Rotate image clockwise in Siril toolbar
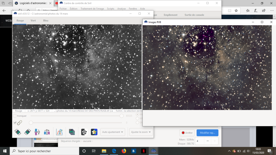The width and height of the screenshot is (276, 155). pos(27,132)
